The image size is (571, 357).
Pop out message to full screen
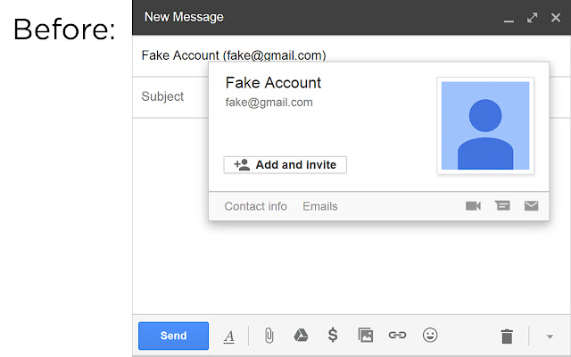(533, 17)
